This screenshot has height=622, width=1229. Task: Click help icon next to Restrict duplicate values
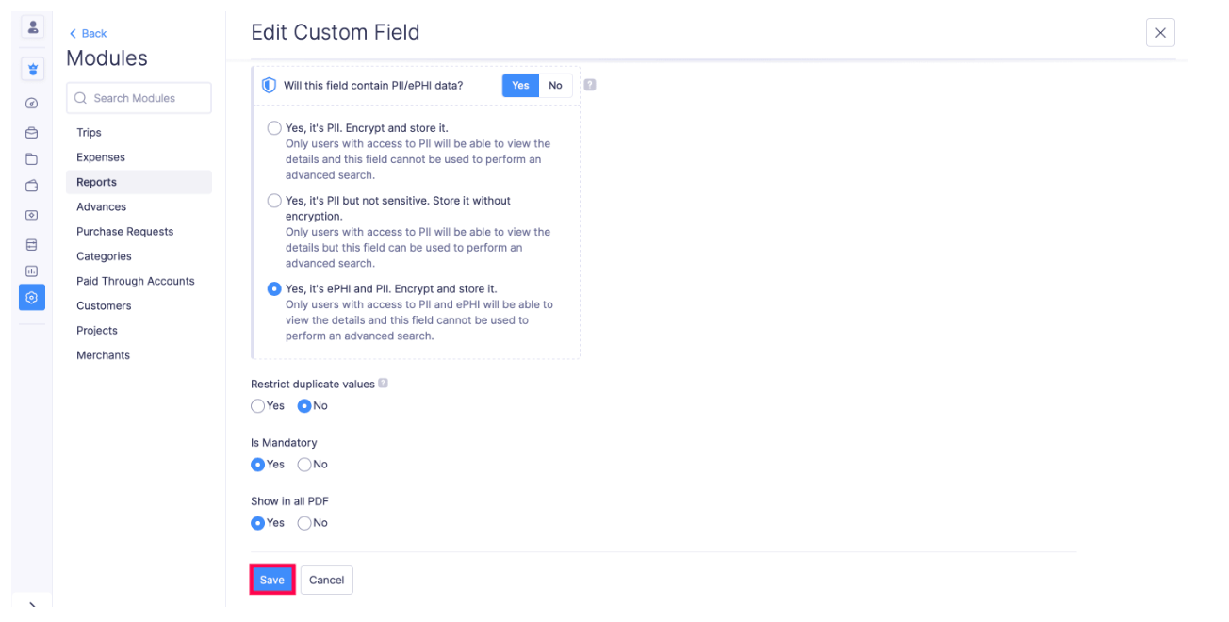pos(383,384)
